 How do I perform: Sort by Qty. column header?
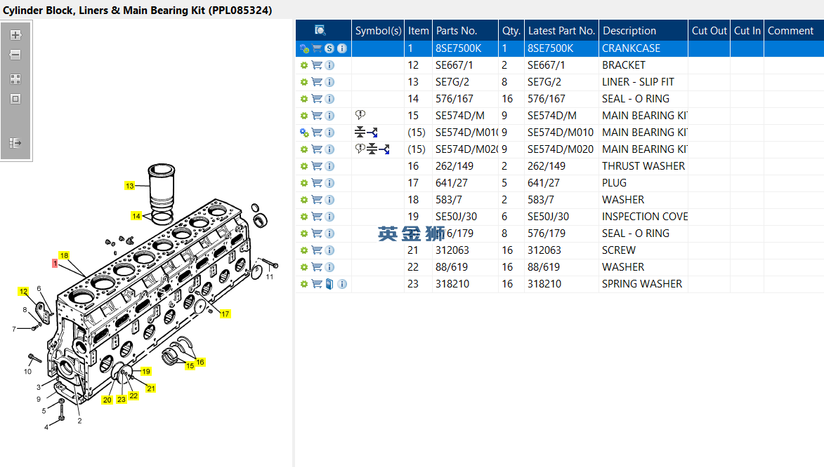coord(511,30)
